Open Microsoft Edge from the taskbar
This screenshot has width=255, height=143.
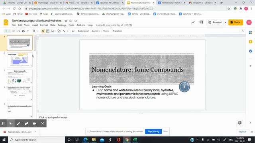pyautogui.click(x=86, y=139)
